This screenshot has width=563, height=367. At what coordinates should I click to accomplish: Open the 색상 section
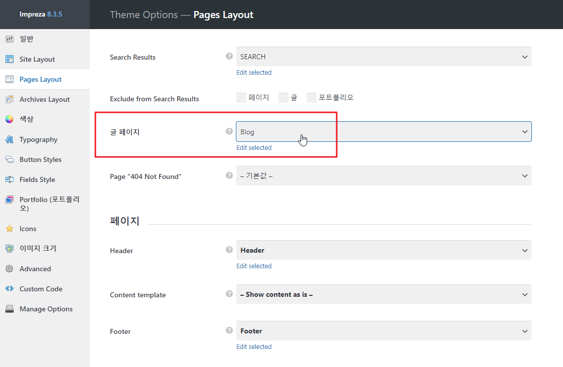[x=45, y=119]
